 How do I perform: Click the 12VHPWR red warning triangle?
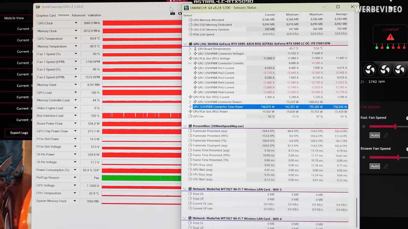tap(390, 37)
